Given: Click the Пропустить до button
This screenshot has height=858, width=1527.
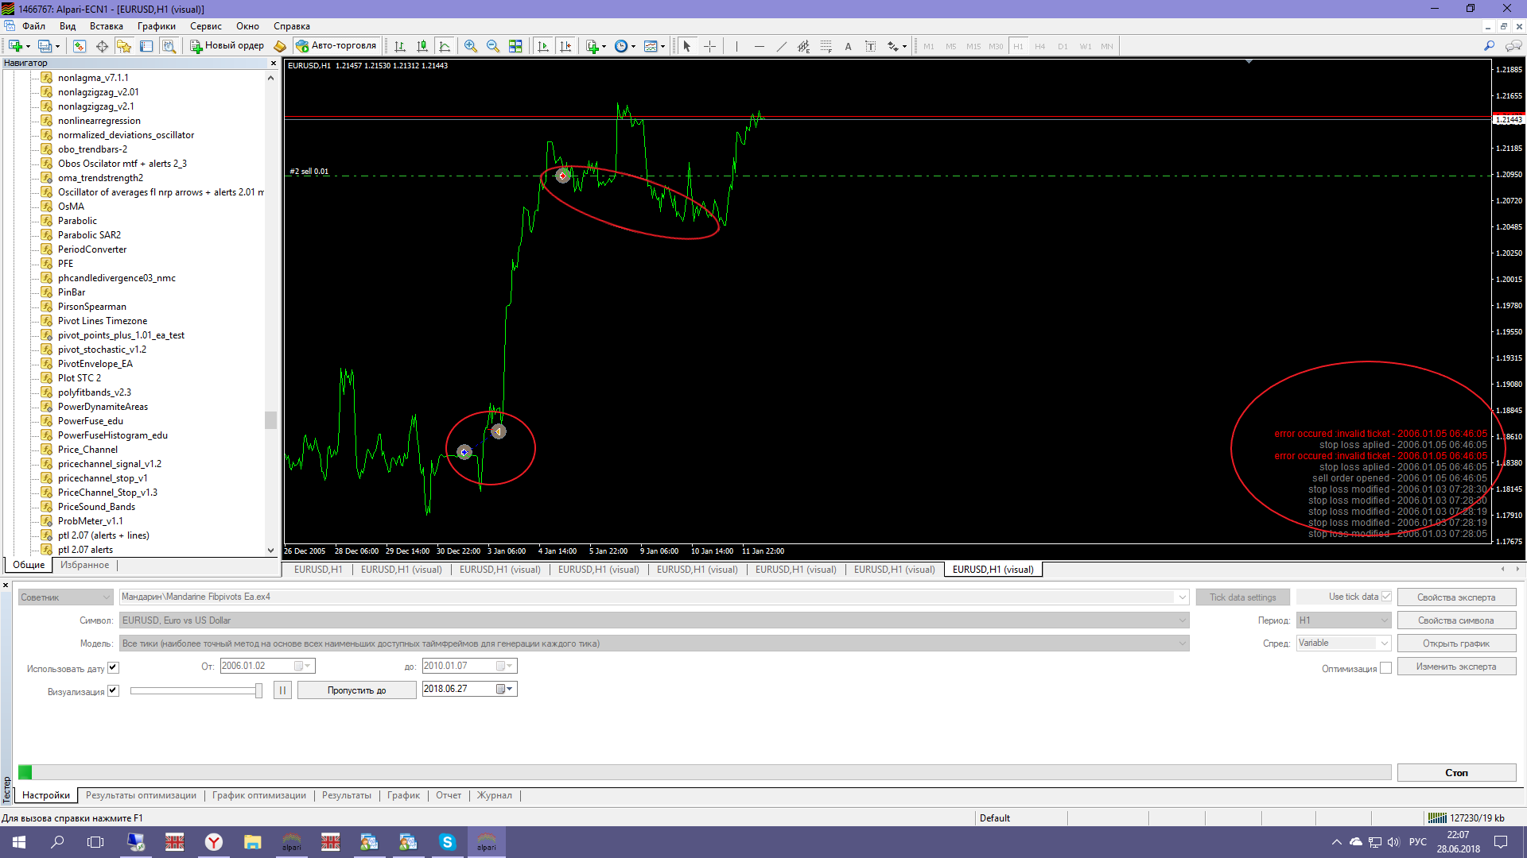Looking at the screenshot, I should [x=356, y=690].
